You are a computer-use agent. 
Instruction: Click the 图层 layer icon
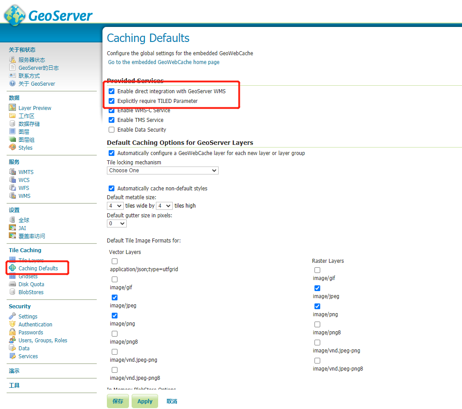point(12,132)
